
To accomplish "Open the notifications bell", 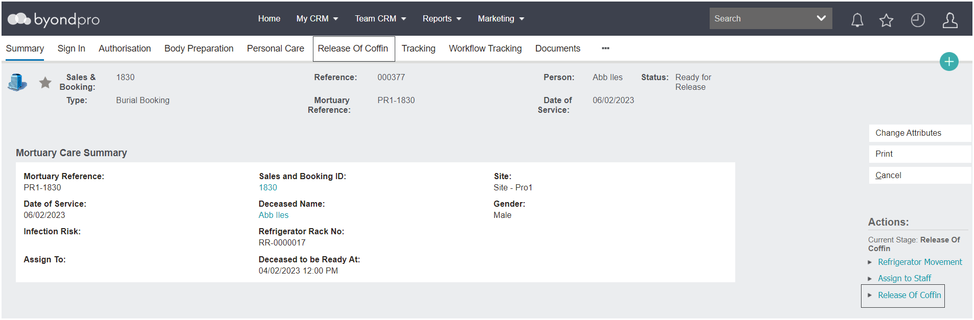I will click(857, 20).
